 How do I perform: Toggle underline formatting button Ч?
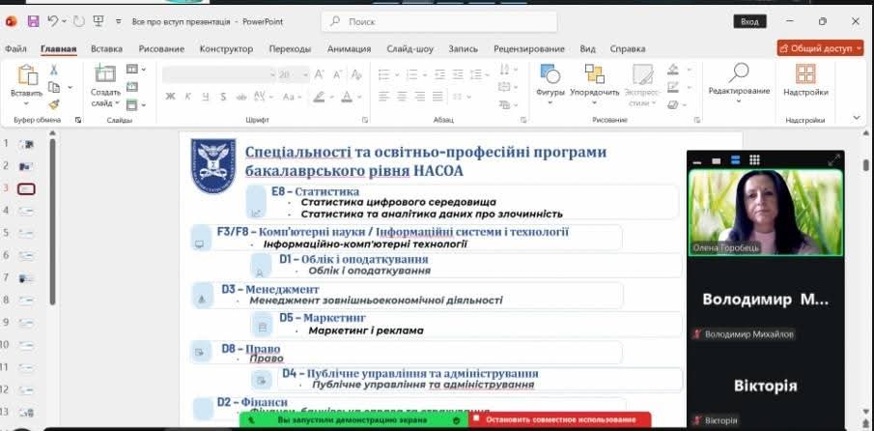[x=205, y=96]
